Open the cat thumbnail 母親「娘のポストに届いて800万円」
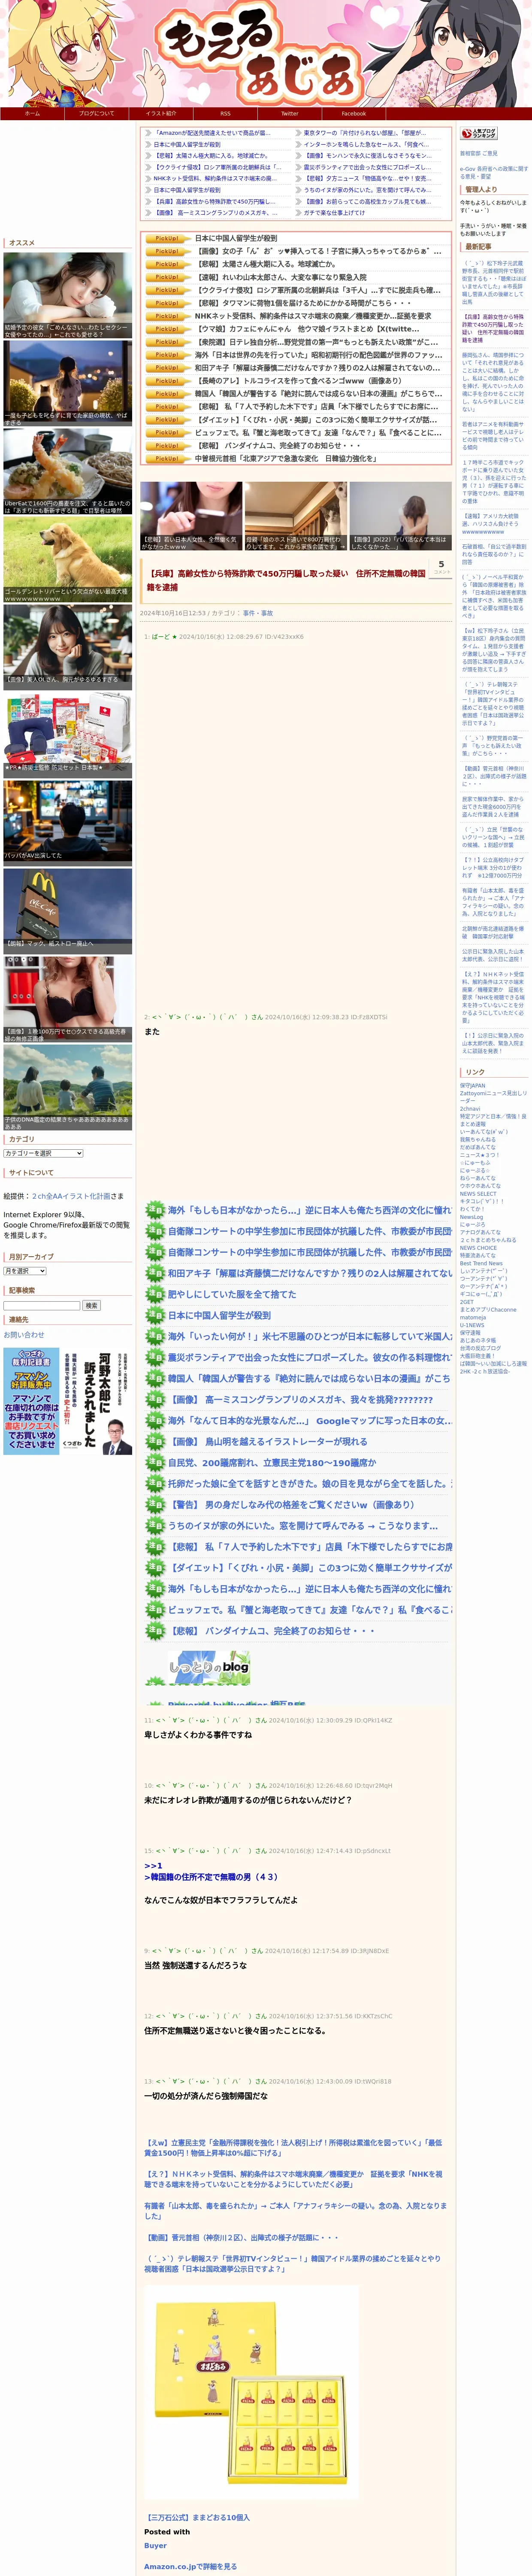Viewport: 532px width, 2576px height. pos(296,517)
